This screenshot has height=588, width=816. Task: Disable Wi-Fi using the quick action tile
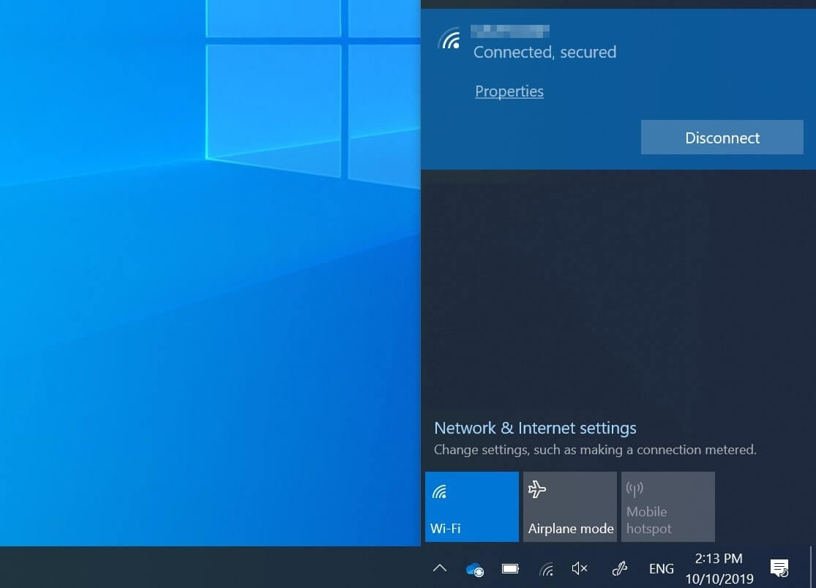471,506
